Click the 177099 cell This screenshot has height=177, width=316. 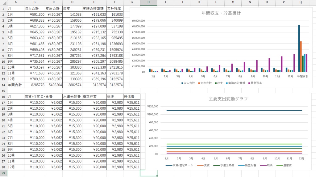tap(72, 26)
